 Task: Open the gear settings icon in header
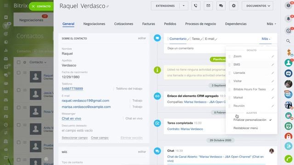click(x=234, y=6)
